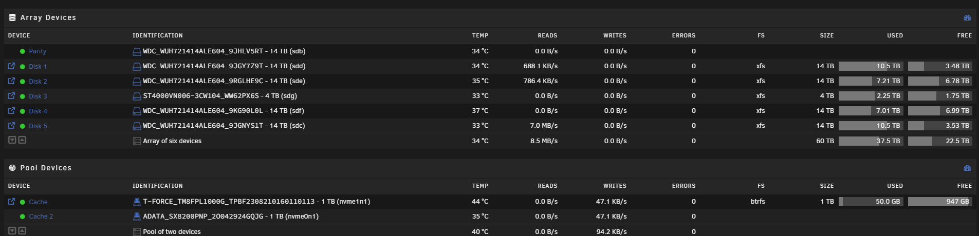Click the Pool Devices section header
The width and height of the screenshot is (979, 236).
click(46, 168)
